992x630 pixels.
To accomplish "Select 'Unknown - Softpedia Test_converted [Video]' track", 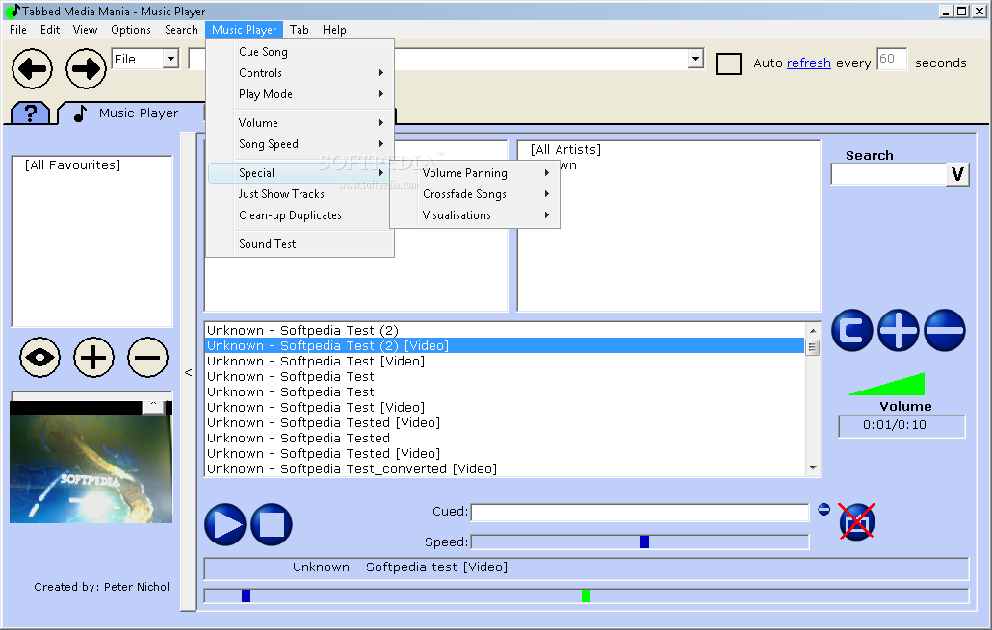I will click(505, 468).
